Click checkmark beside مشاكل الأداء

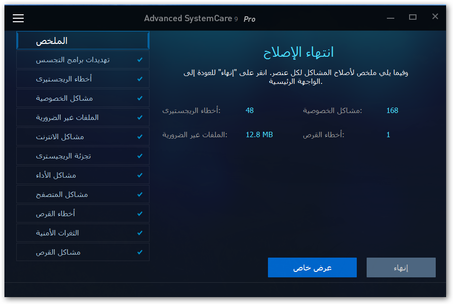point(140,175)
